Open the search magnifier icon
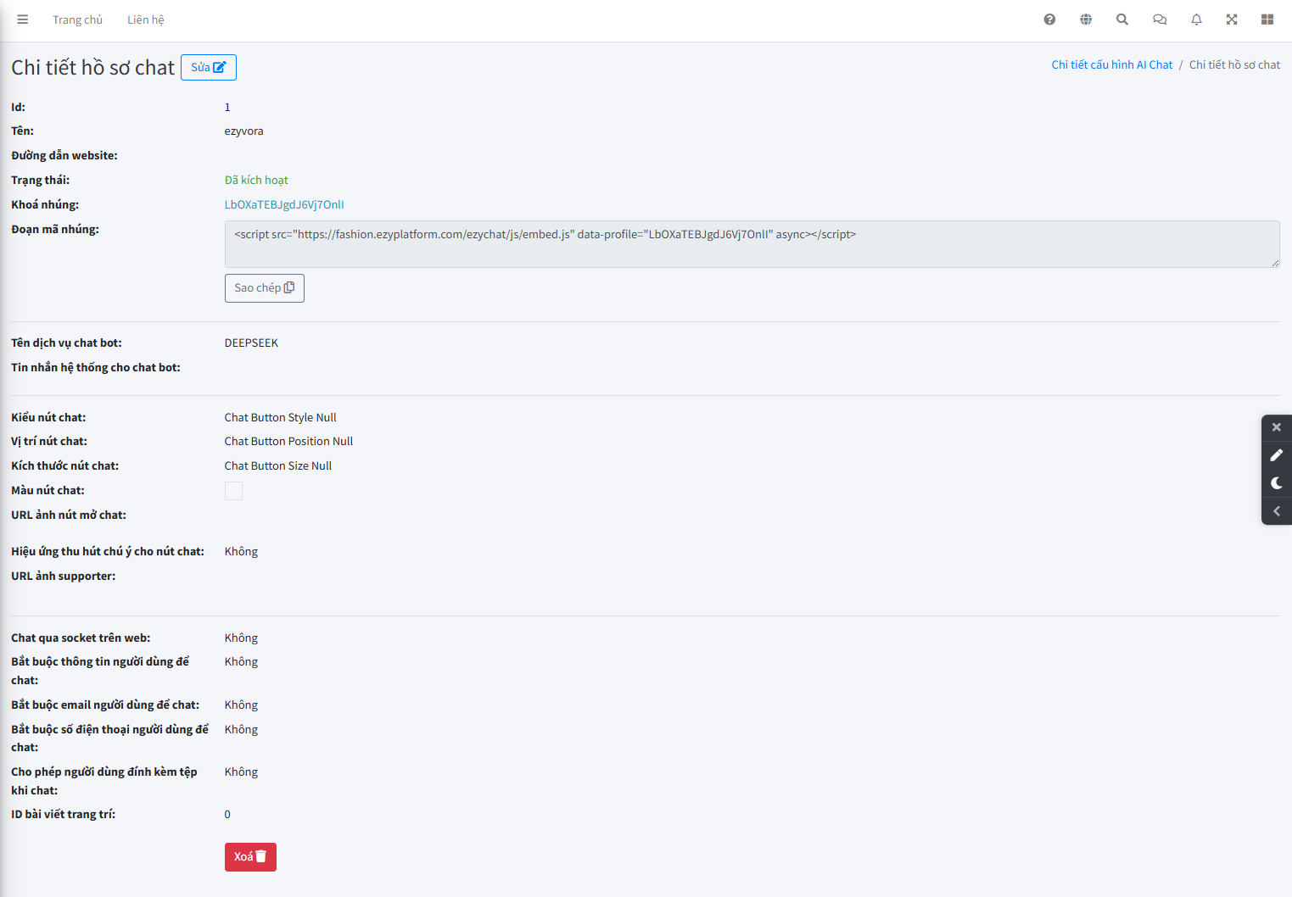 (x=1122, y=19)
